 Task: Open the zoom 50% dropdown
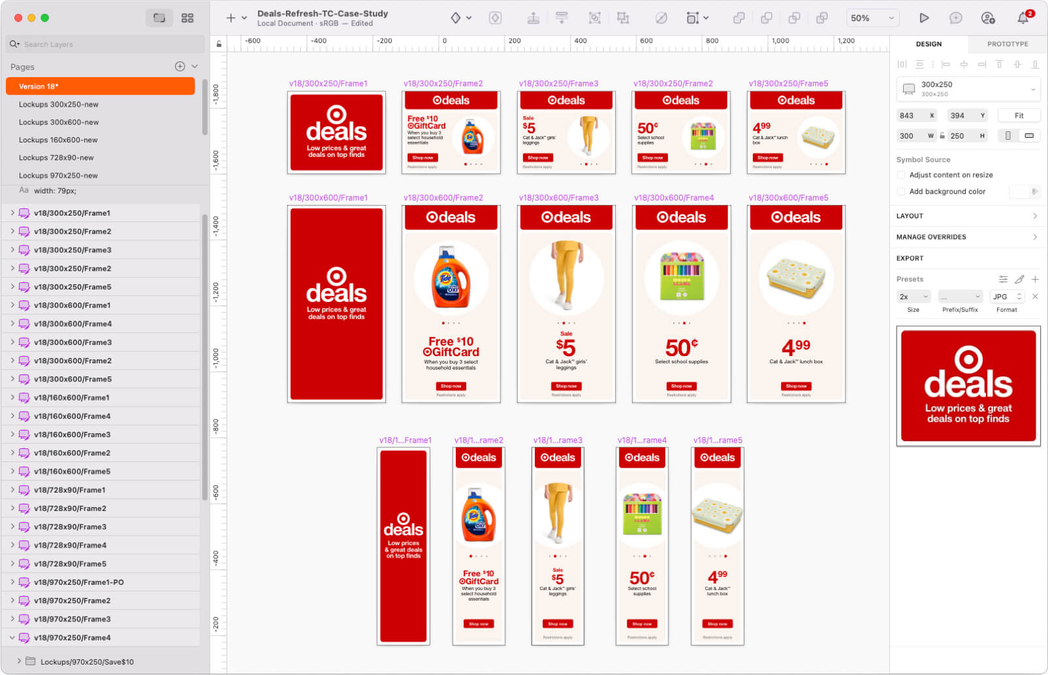coord(872,18)
